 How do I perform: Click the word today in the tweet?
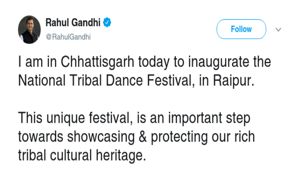point(154,63)
